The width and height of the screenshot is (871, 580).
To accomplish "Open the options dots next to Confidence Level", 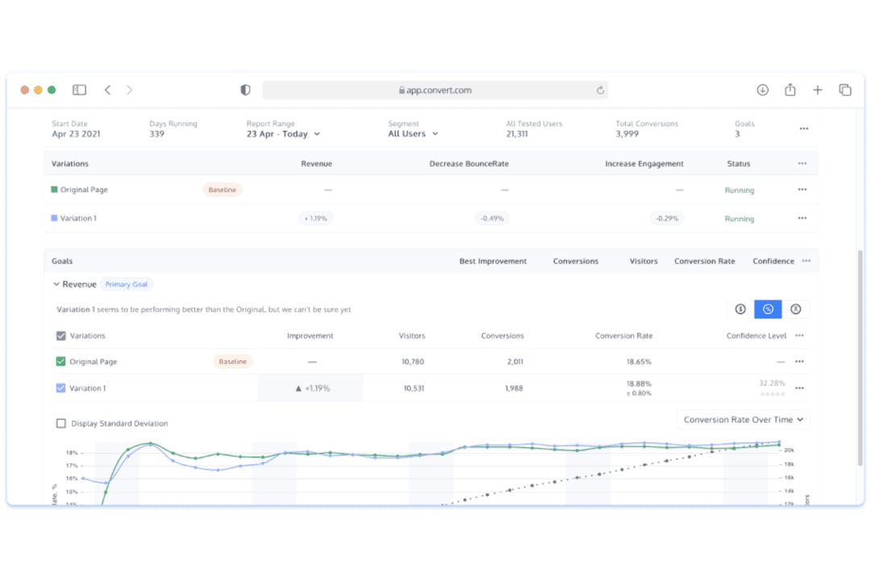I will click(x=799, y=335).
